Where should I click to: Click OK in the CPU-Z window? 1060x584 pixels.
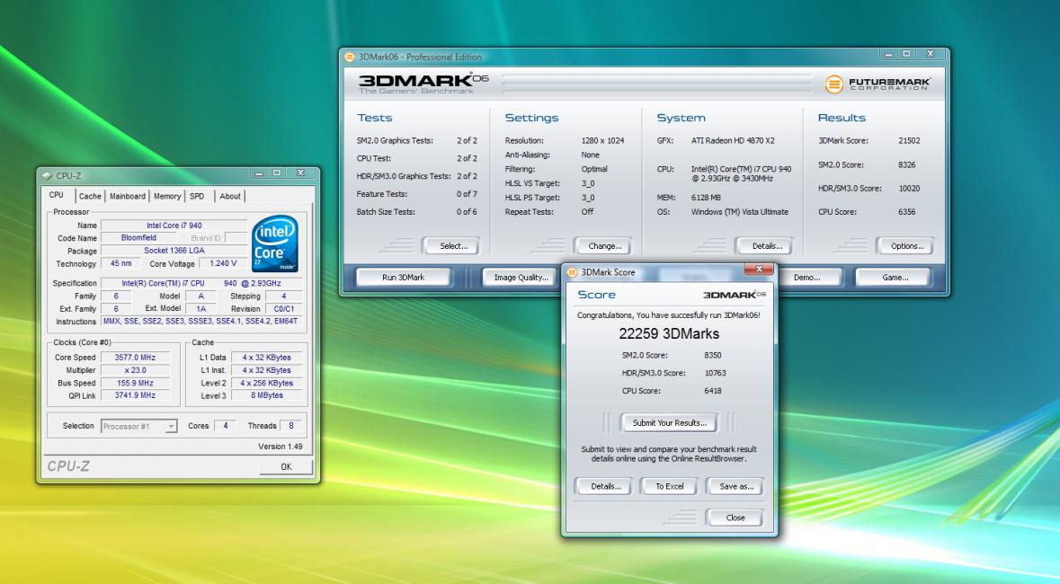[286, 466]
